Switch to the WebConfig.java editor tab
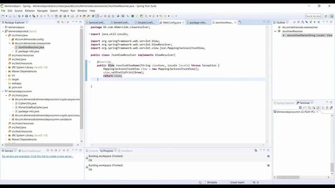Viewport: 335px width, 188px height. tap(172, 22)
